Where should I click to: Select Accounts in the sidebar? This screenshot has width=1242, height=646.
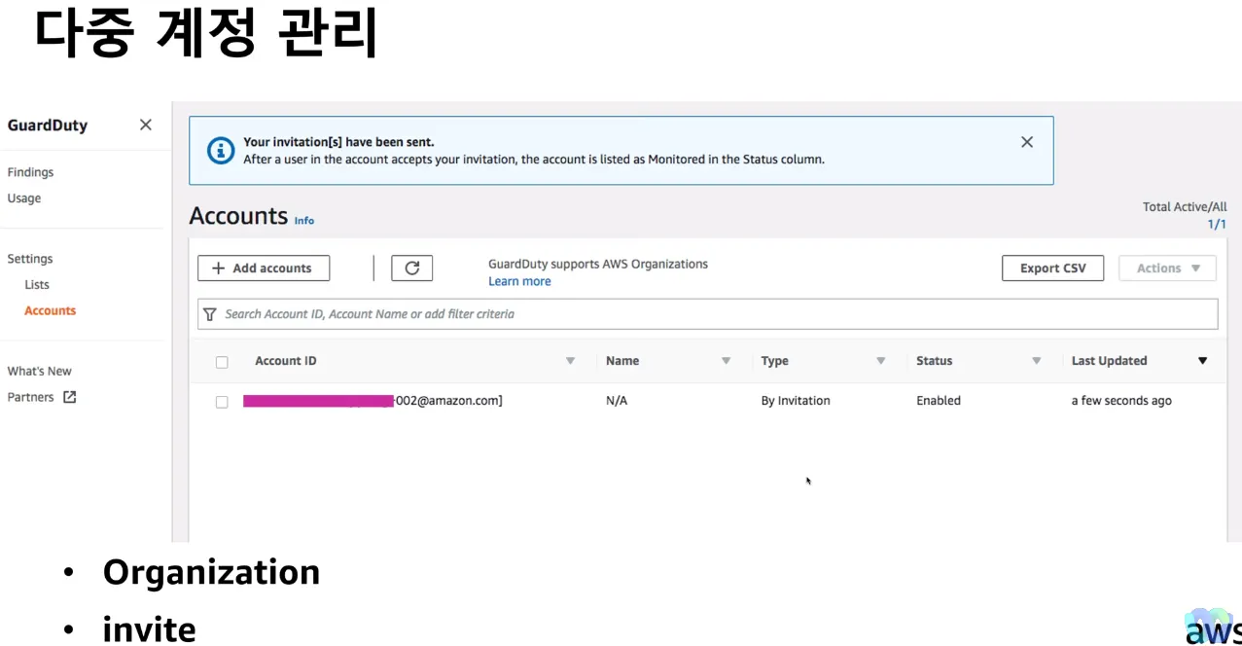[50, 310]
